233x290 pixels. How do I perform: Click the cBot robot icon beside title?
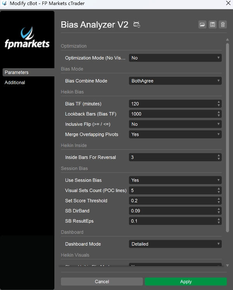click(x=137, y=24)
